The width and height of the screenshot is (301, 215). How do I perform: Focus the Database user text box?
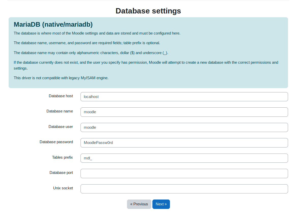[x=184, y=127]
